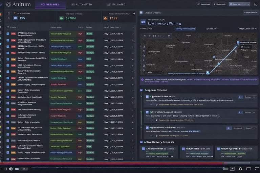Click the Save Views button
This screenshot has width=260, height=173.
tap(203, 4)
